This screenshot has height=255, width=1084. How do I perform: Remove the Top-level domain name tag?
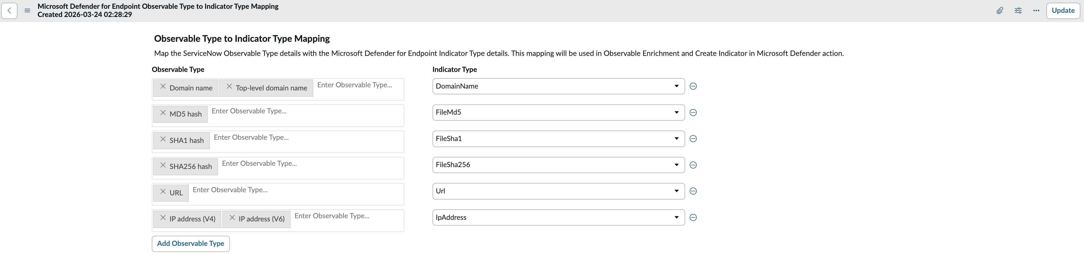click(x=229, y=86)
